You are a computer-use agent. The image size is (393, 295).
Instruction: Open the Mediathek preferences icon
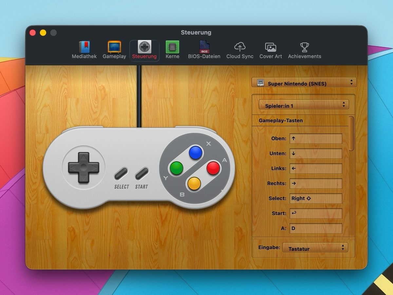click(x=84, y=47)
